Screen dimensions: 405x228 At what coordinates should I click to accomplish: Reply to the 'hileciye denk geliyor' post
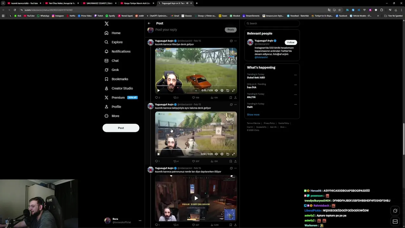[157, 98]
